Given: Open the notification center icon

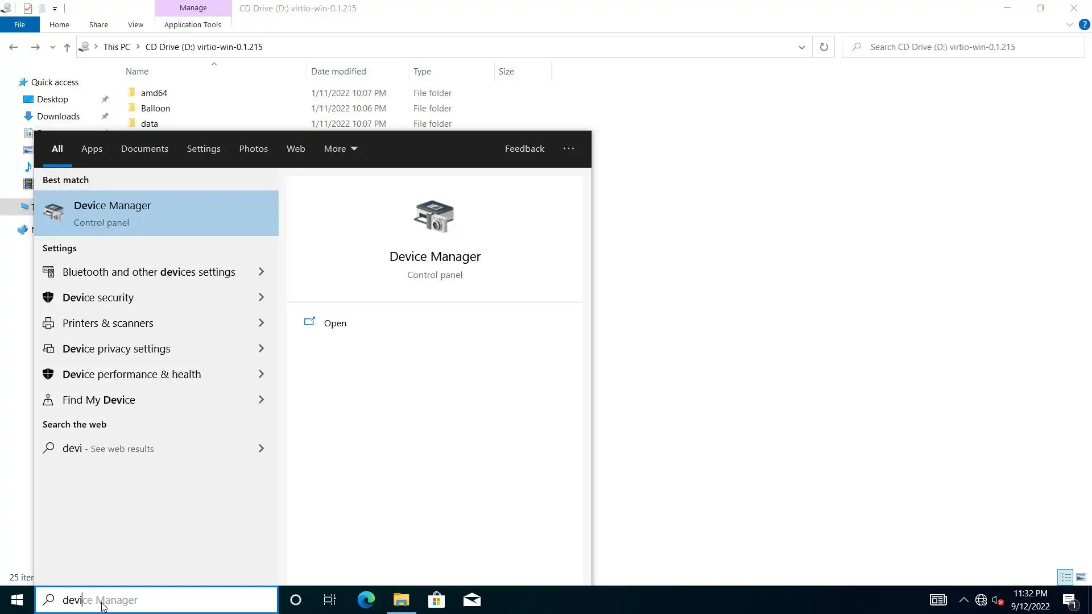Looking at the screenshot, I should click(x=1069, y=600).
